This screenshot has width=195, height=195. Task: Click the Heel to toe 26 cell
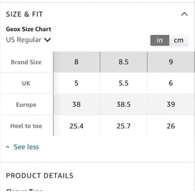[171, 126]
